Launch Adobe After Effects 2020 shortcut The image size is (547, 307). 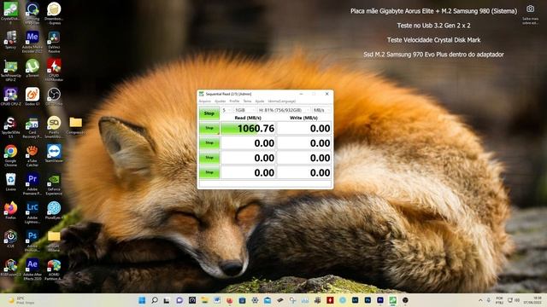click(x=32, y=269)
